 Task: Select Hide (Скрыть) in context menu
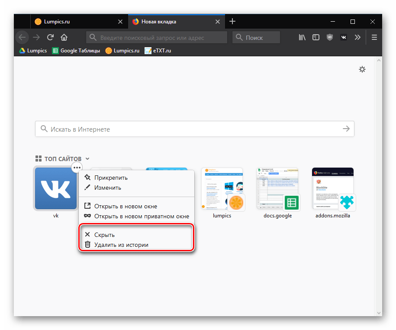(x=105, y=235)
